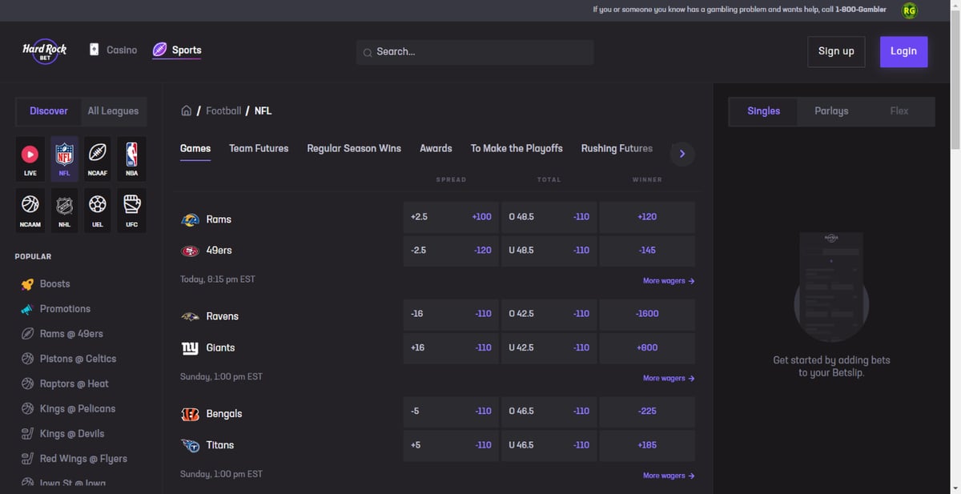
Task: Add Bengals -225 winner bet
Action: tap(647, 411)
